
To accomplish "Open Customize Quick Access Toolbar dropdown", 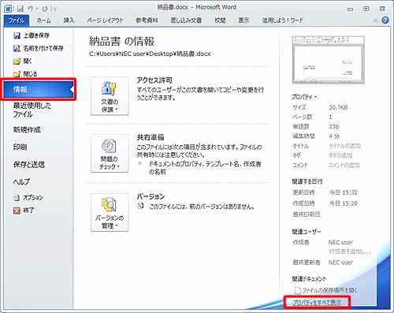I will click(x=55, y=9).
